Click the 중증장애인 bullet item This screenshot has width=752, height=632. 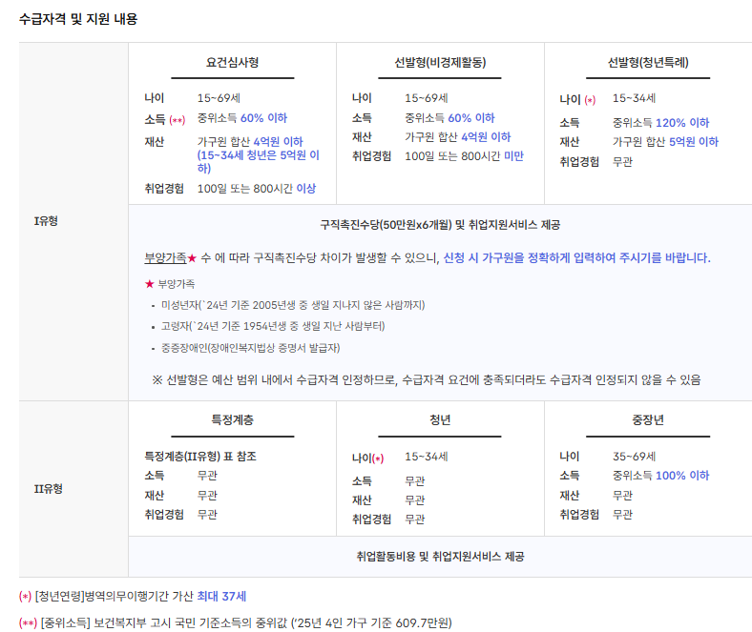250,348
